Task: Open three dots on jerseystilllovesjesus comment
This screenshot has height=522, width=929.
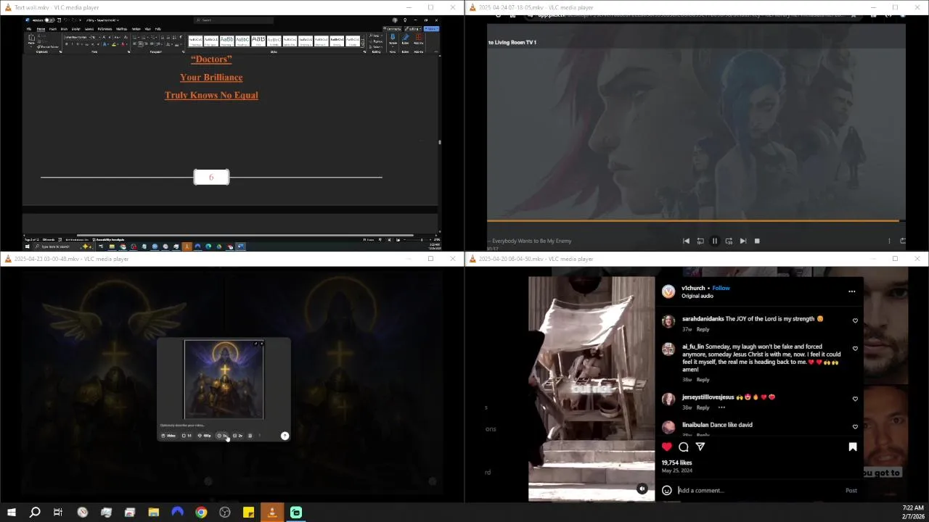Action: coord(721,407)
